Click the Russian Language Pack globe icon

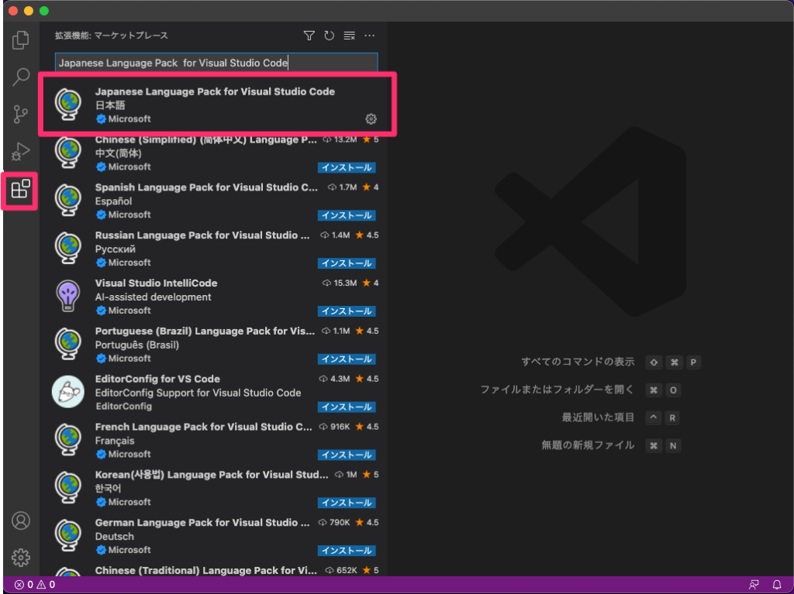(x=68, y=249)
